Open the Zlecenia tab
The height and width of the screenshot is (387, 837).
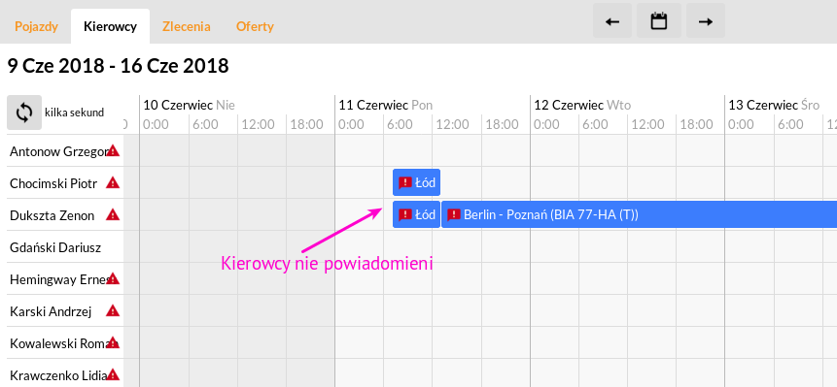tap(187, 26)
